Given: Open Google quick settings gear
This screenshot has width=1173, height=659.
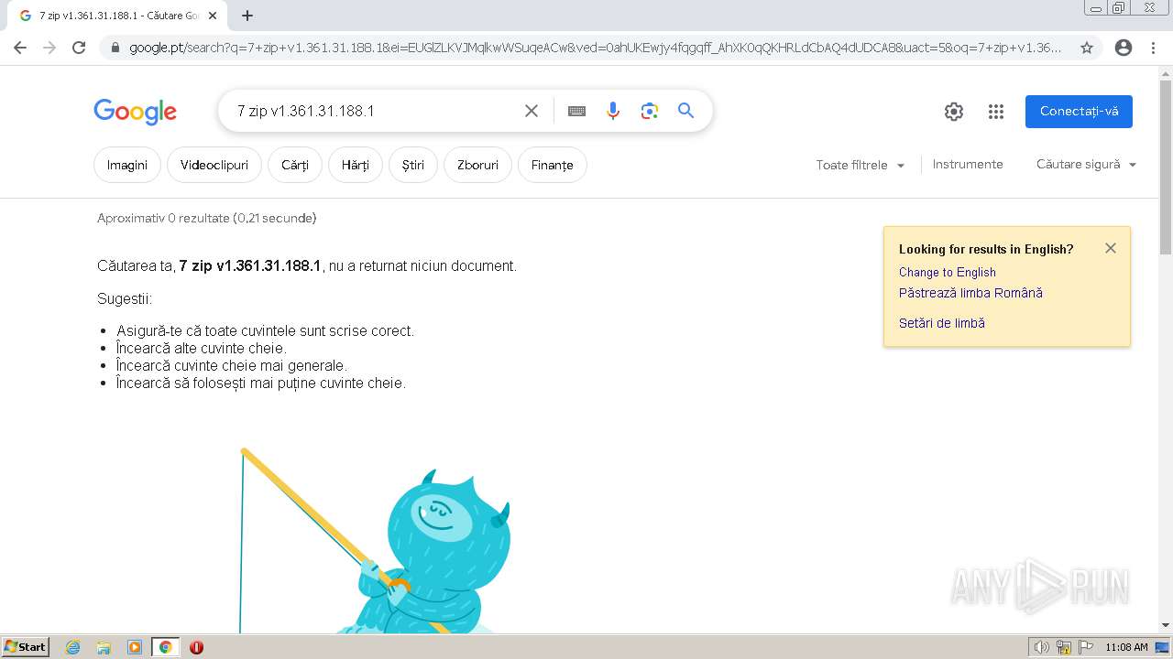Looking at the screenshot, I should (x=954, y=112).
